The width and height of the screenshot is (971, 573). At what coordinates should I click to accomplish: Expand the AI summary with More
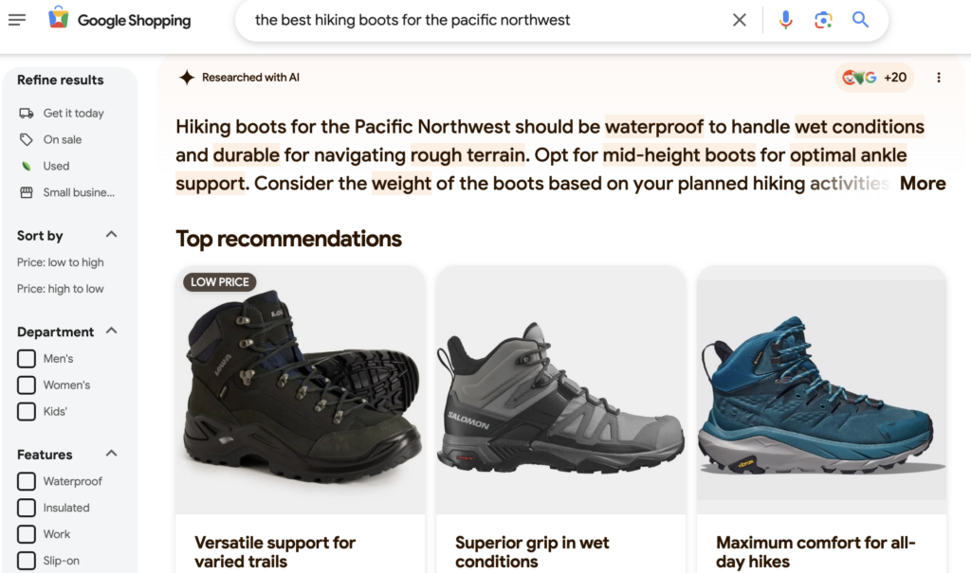[922, 183]
